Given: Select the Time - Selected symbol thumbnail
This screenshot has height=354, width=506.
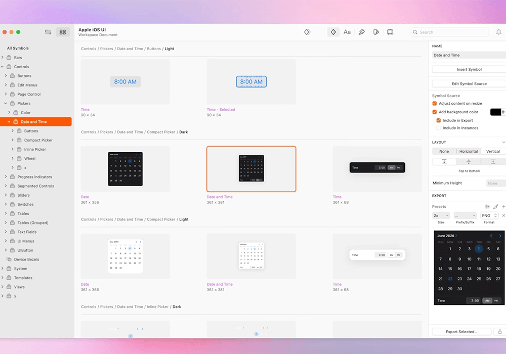Looking at the screenshot, I should [251, 81].
